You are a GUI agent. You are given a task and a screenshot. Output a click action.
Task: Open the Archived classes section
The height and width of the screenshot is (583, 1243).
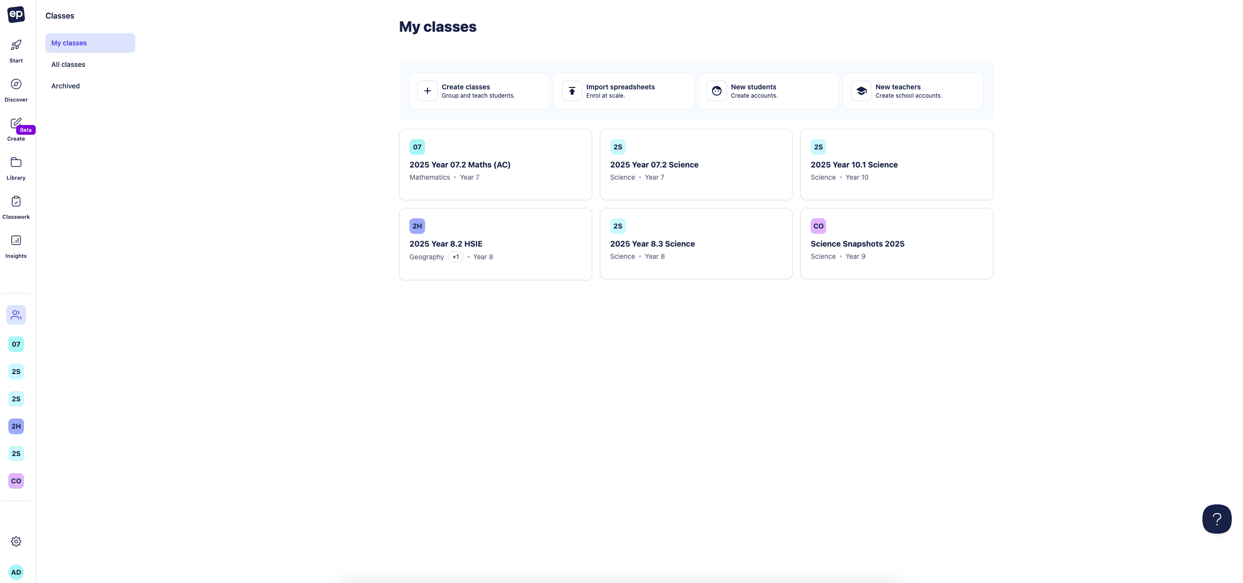coord(65,86)
